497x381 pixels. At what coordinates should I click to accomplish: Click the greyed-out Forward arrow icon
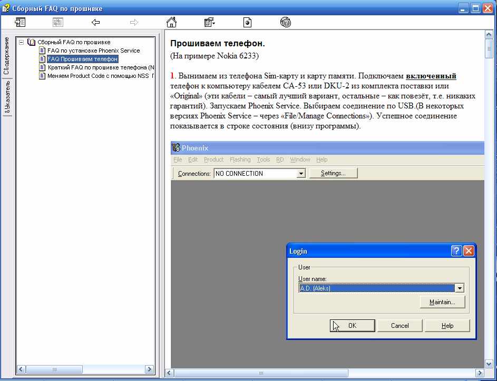pyautogui.click(x=134, y=22)
